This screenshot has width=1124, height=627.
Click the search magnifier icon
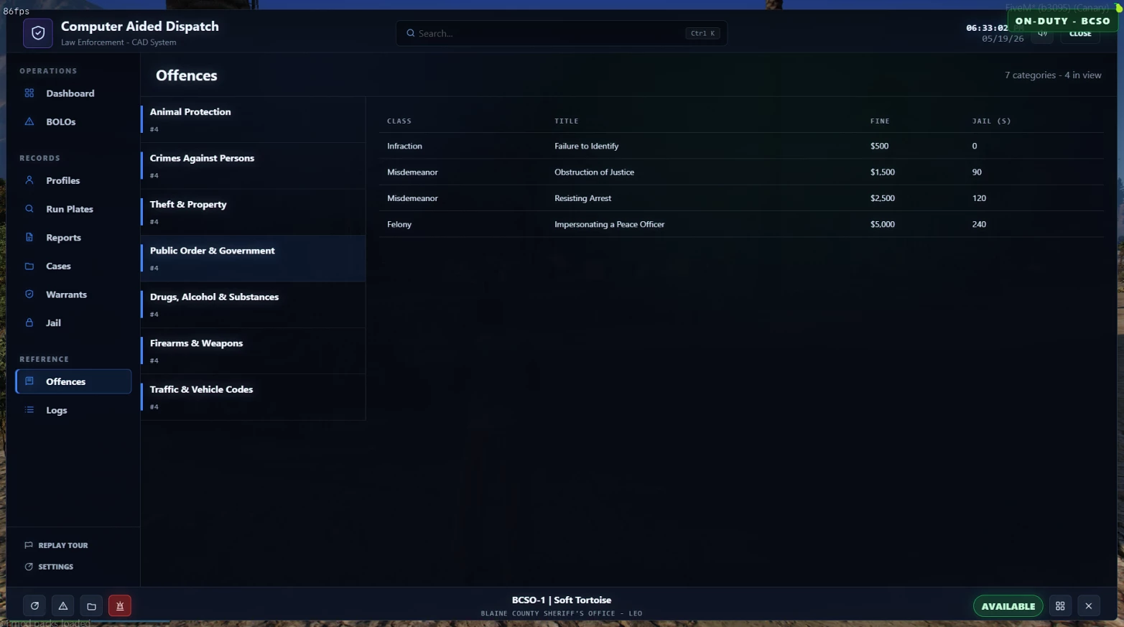411,33
